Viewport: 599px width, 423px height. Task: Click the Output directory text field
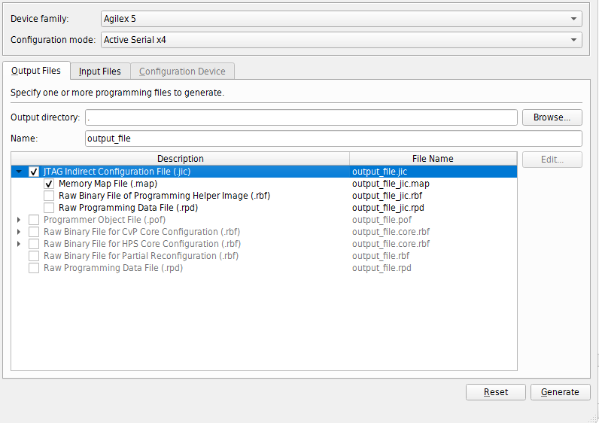(301, 117)
